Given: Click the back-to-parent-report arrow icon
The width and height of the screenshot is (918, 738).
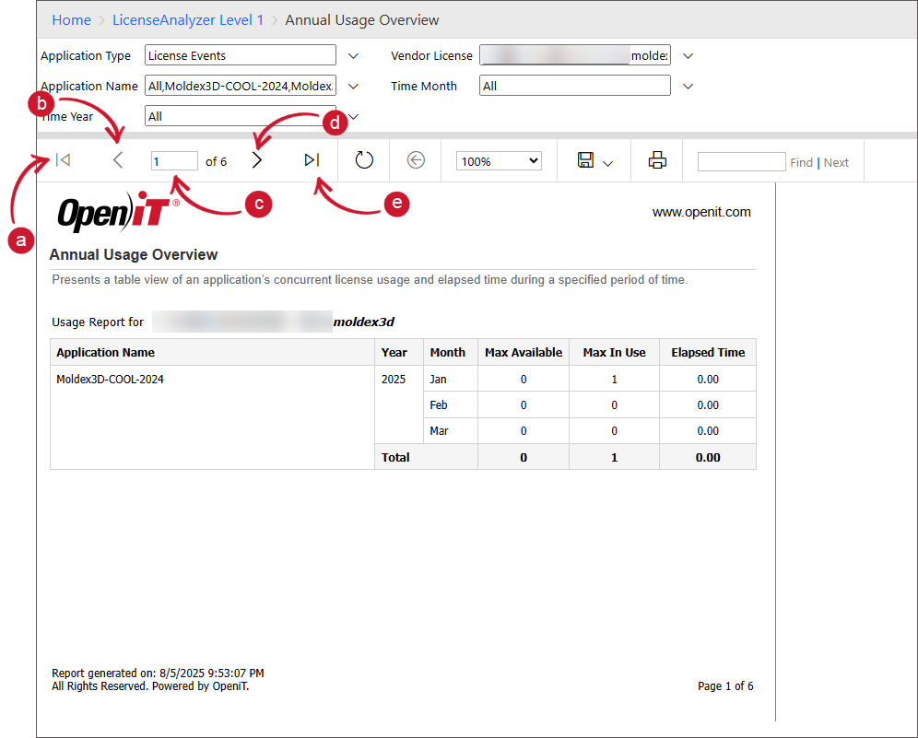Looking at the screenshot, I should (416, 159).
